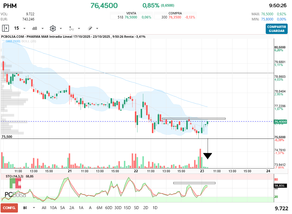The height and width of the screenshot is (214, 292).
Task: Open the indicators tool icon
Action: (72, 29)
